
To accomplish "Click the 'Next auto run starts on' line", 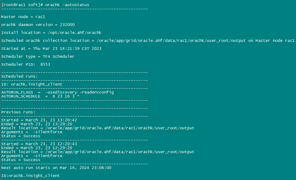I will click(56, 168).
